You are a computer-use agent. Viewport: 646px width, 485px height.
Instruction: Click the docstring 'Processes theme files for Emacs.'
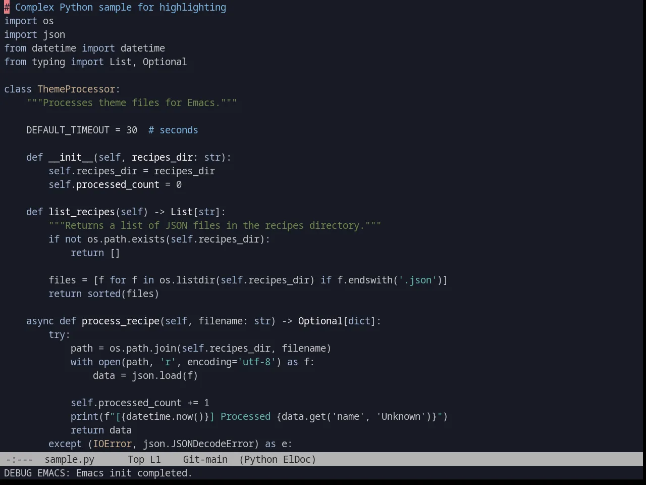click(x=132, y=103)
